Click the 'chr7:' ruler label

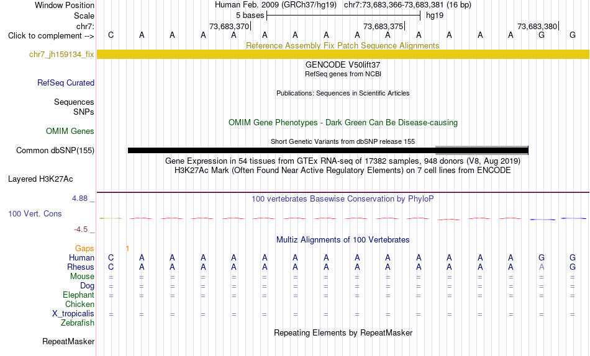point(85,26)
